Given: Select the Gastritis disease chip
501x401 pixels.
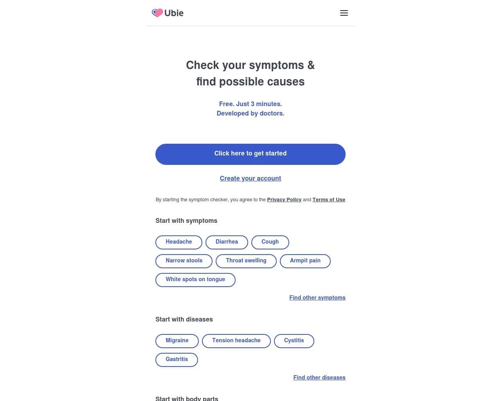Looking at the screenshot, I should coord(177,359).
